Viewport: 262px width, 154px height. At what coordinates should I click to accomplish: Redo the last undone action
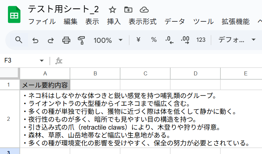click(x=50, y=40)
